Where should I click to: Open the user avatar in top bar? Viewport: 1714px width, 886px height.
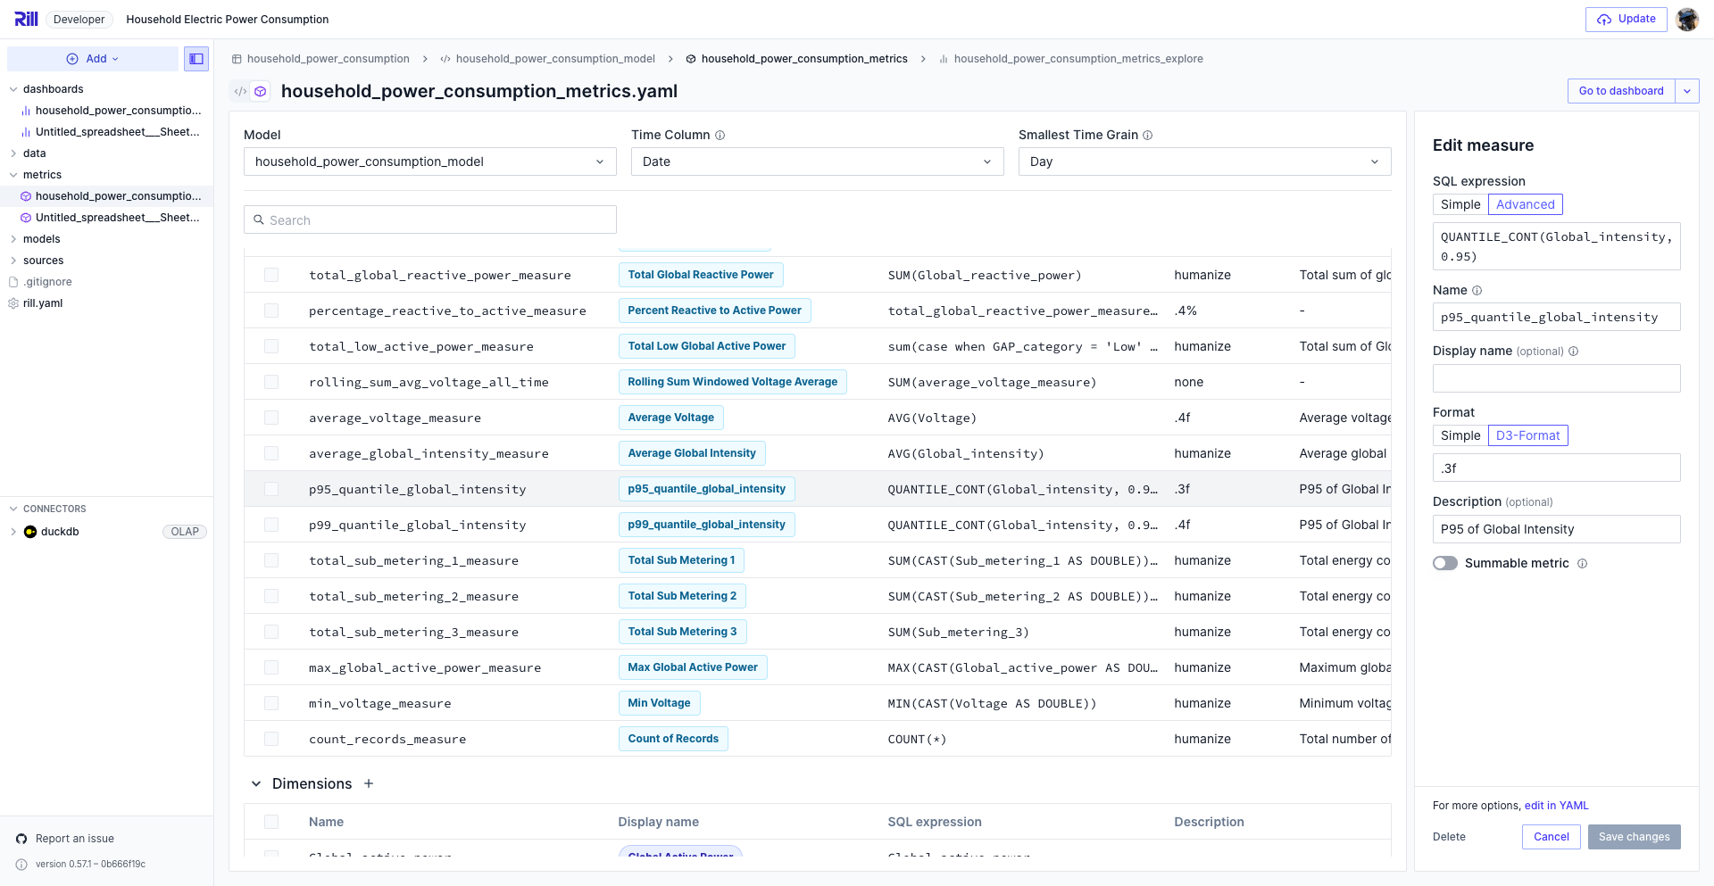point(1686,20)
